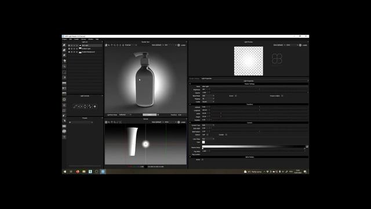Toggle visibility of the selected top light row

pyautogui.click(x=69, y=45)
